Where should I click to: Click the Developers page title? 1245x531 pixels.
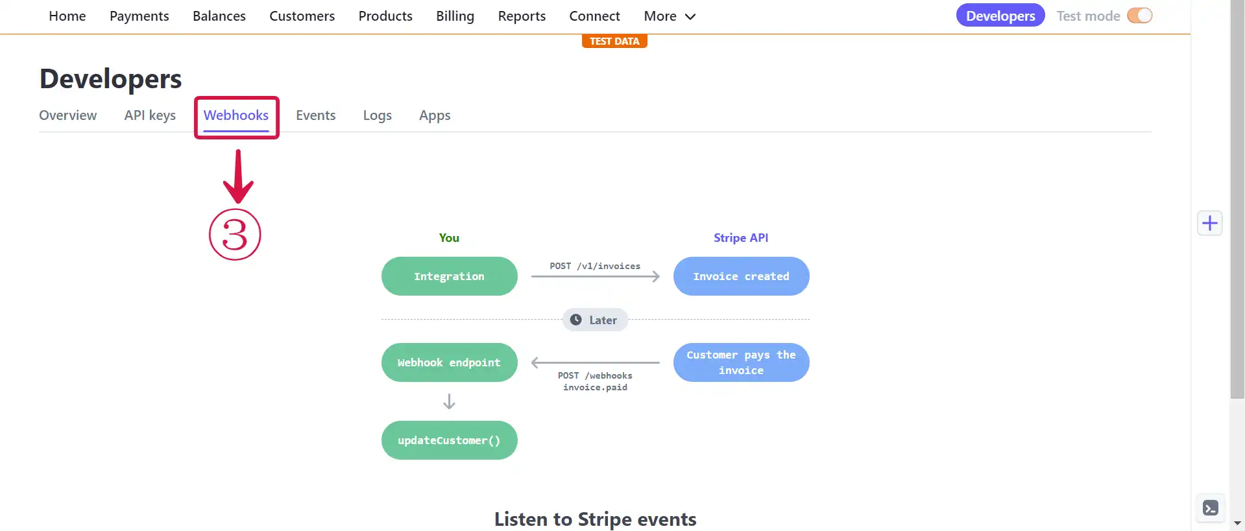tap(110, 78)
